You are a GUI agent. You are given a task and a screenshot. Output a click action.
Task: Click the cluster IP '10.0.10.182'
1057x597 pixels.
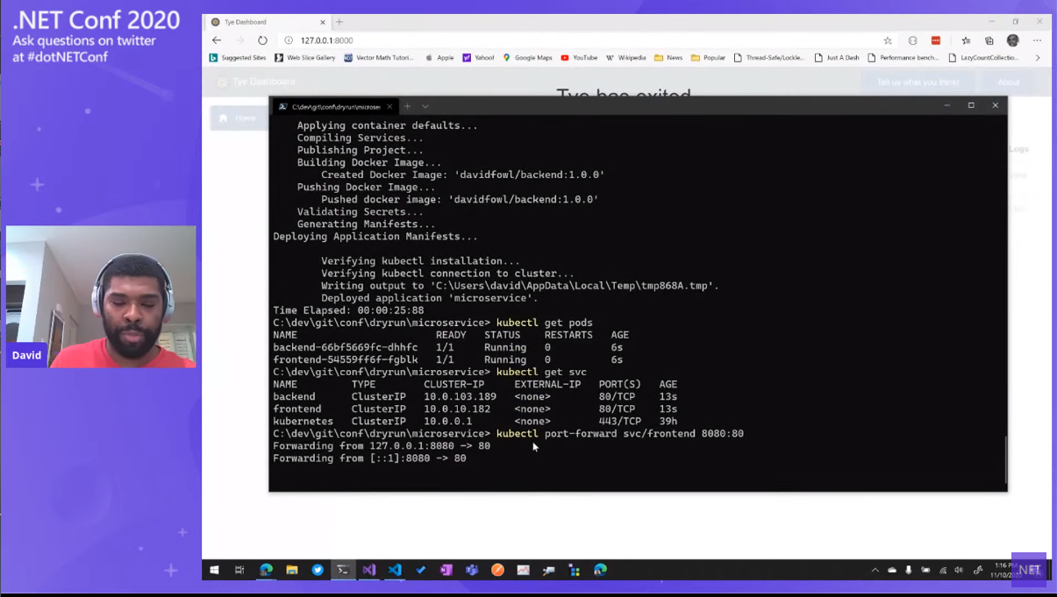coord(457,409)
